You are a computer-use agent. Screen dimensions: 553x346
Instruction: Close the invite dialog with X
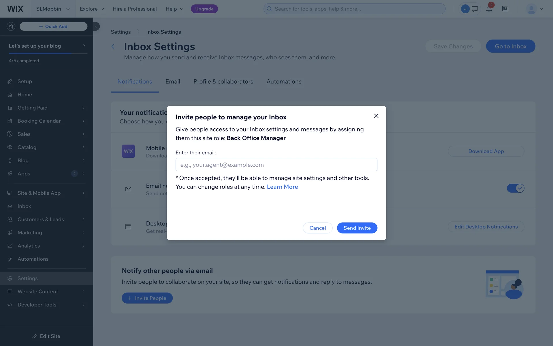[376, 116]
